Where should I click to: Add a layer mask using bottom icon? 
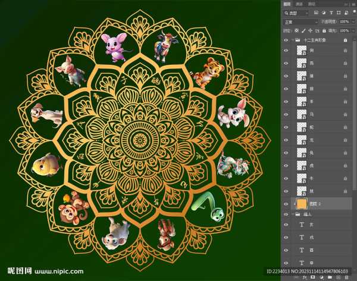(313, 277)
